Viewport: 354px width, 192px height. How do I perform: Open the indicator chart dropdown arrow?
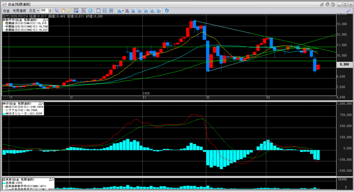click(x=123, y=11)
